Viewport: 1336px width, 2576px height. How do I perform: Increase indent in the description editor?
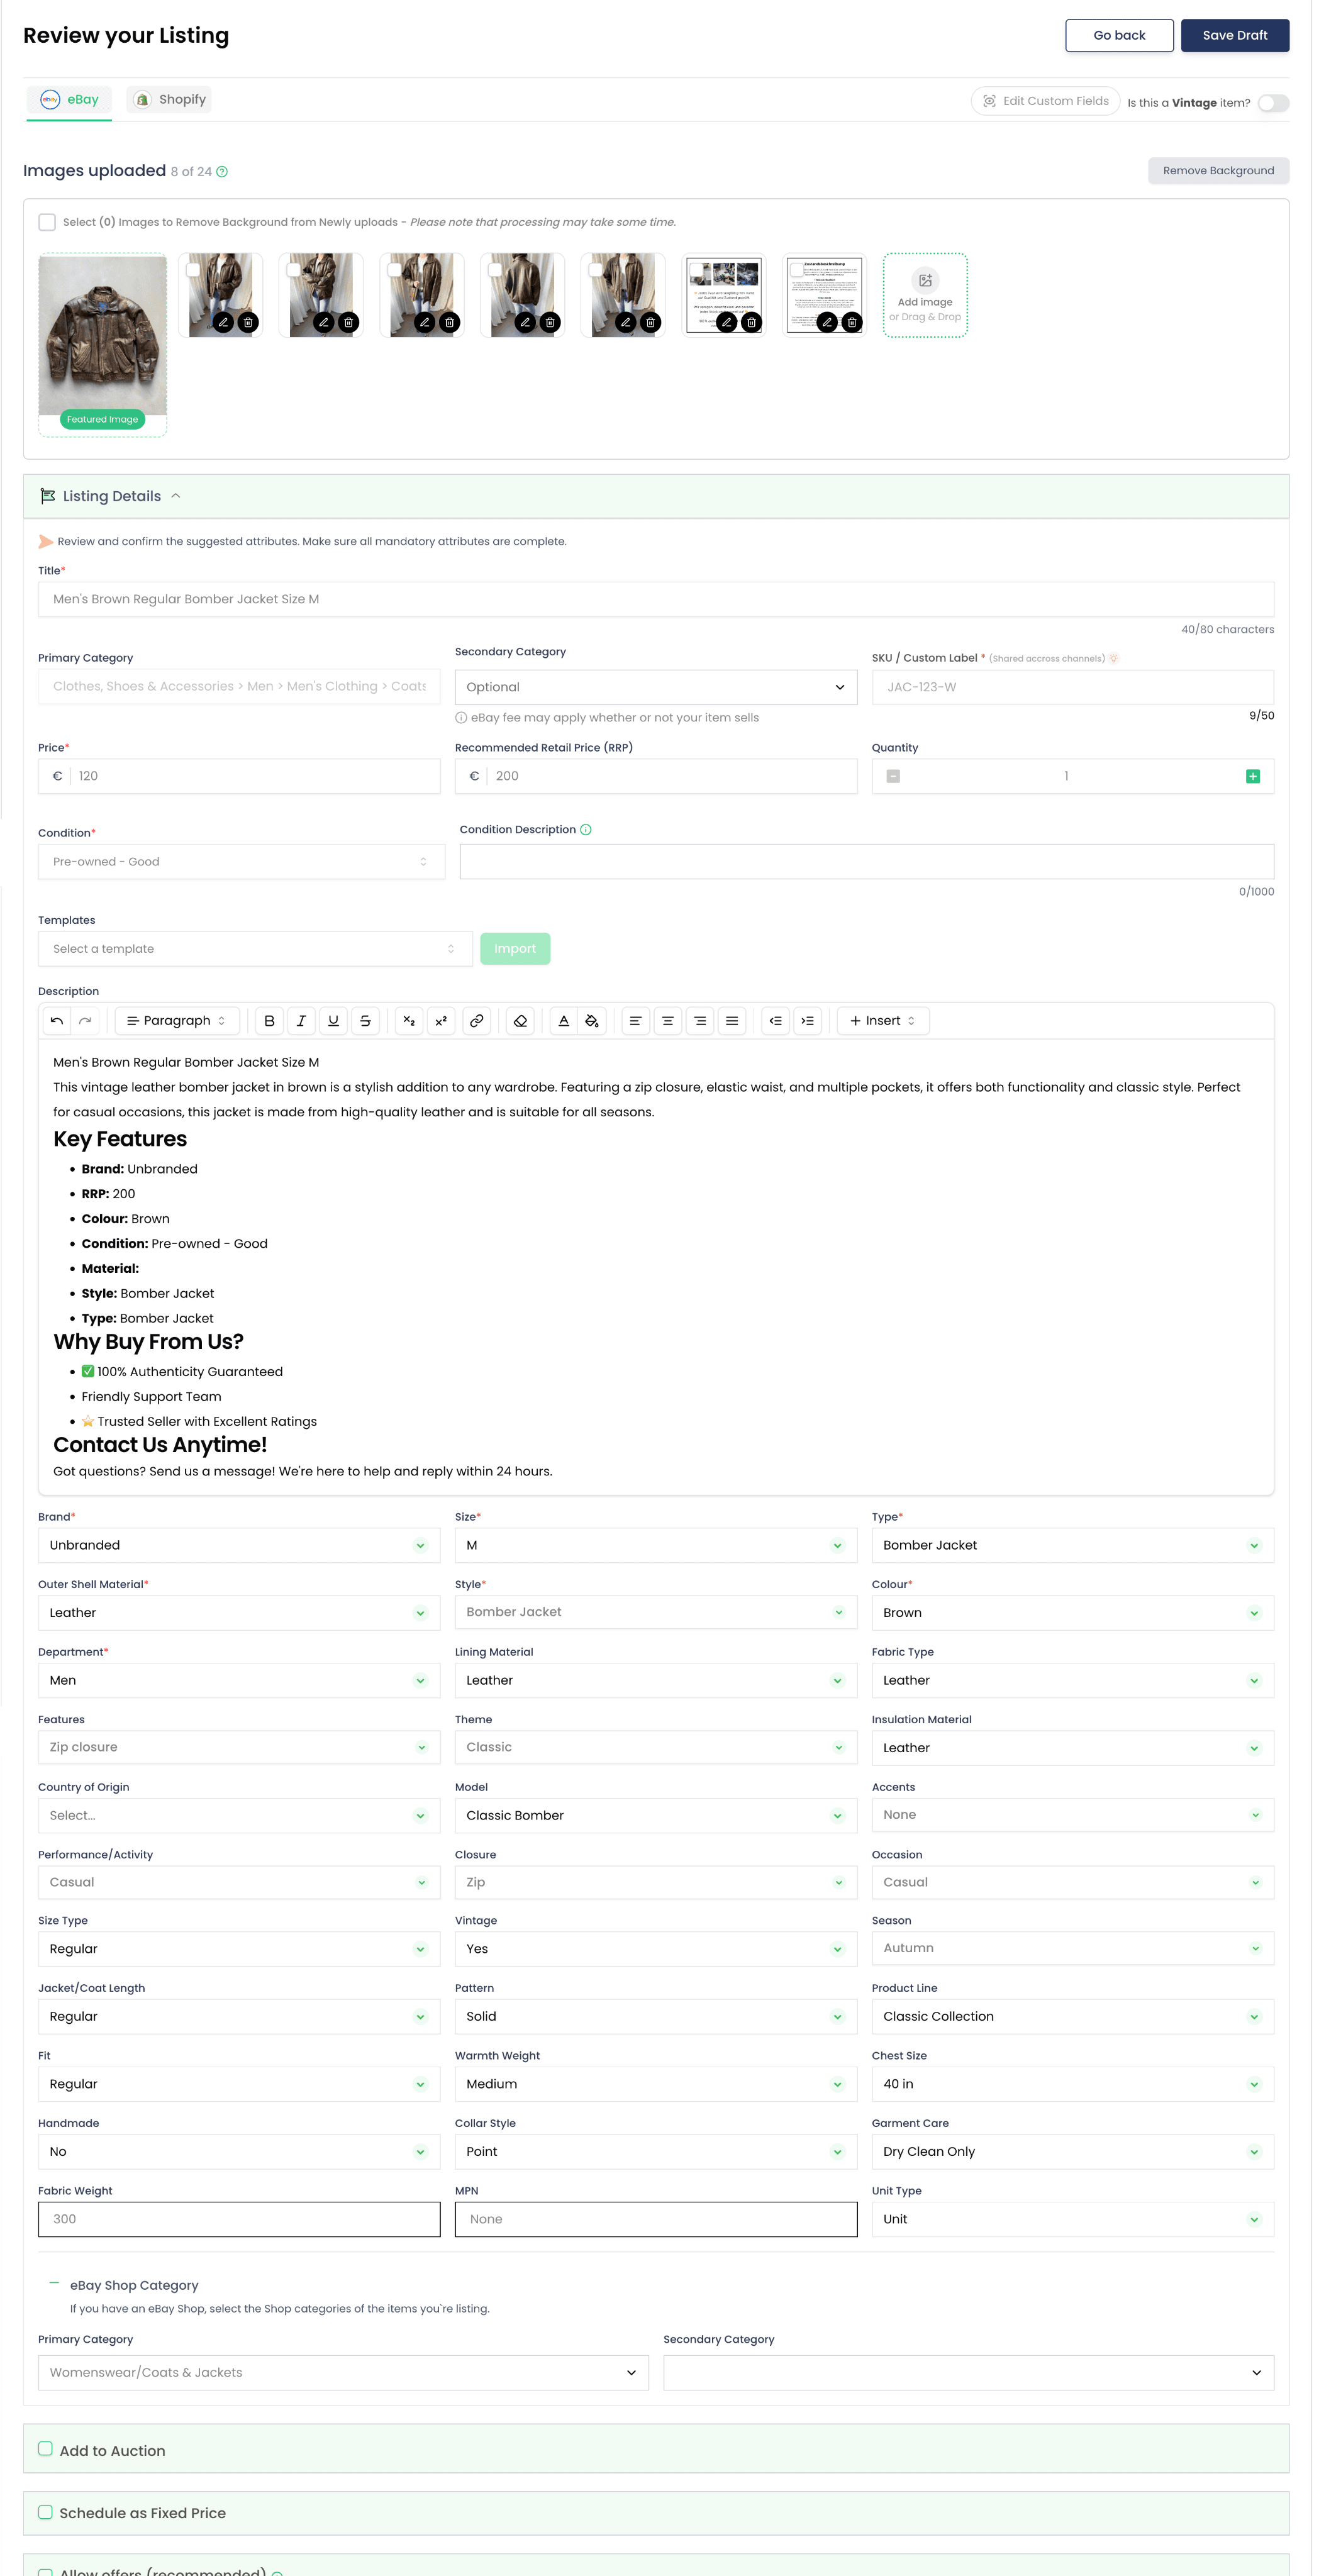tap(808, 1021)
